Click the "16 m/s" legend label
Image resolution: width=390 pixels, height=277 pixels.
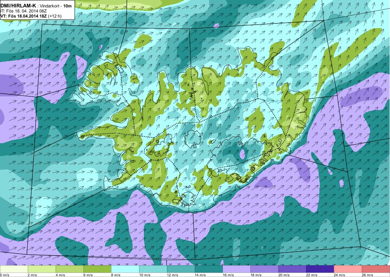pos(228,275)
